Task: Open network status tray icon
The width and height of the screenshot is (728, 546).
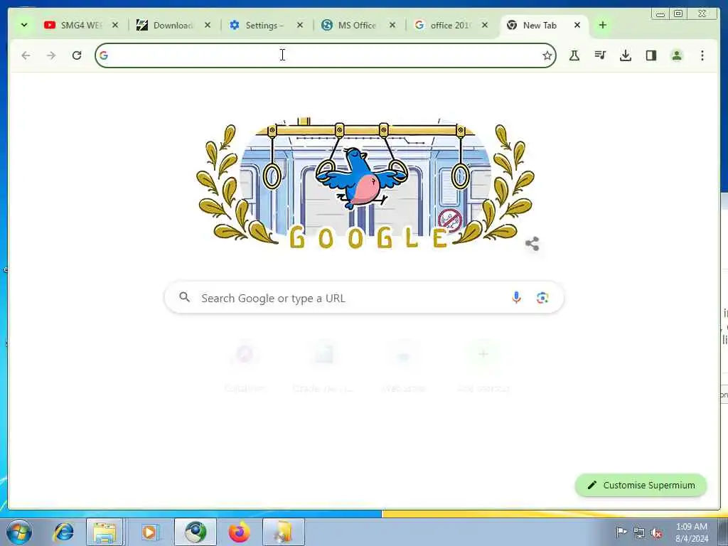Action: (x=639, y=533)
